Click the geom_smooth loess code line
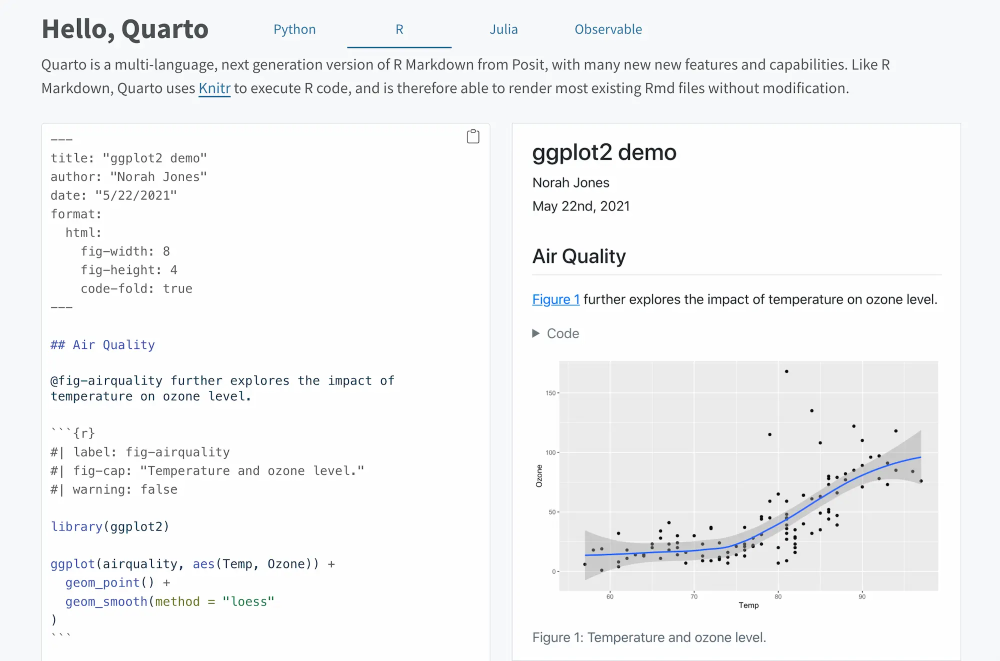Image resolution: width=1000 pixels, height=661 pixels. coord(169,601)
